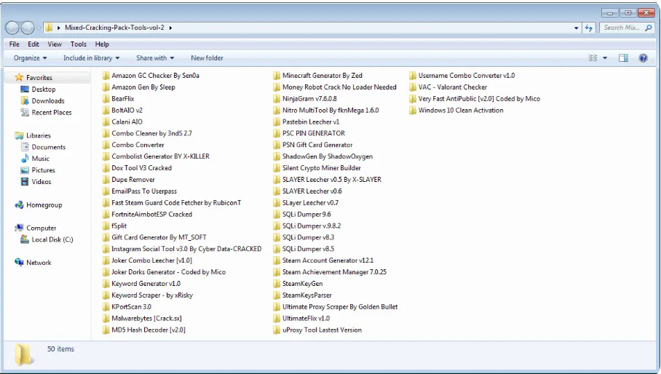Click the Back navigation arrow button
This screenshot has width=661, height=374.
click(12, 28)
